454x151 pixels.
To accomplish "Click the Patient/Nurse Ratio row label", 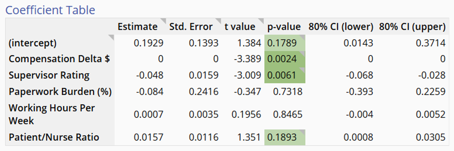I will click(54, 137).
